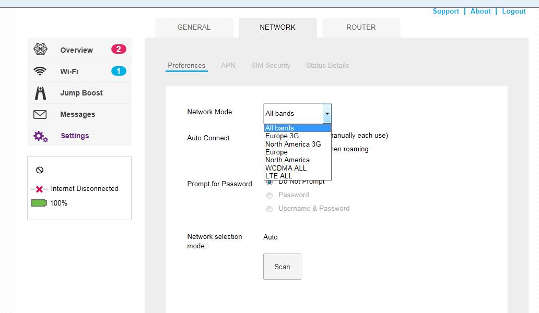The image size is (539, 313).
Task: Click the green battery icon
Action: pyautogui.click(x=39, y=203)
